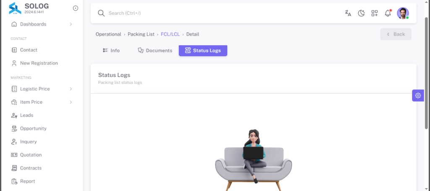
Task: Click the Back button
Action: (396, 34)
